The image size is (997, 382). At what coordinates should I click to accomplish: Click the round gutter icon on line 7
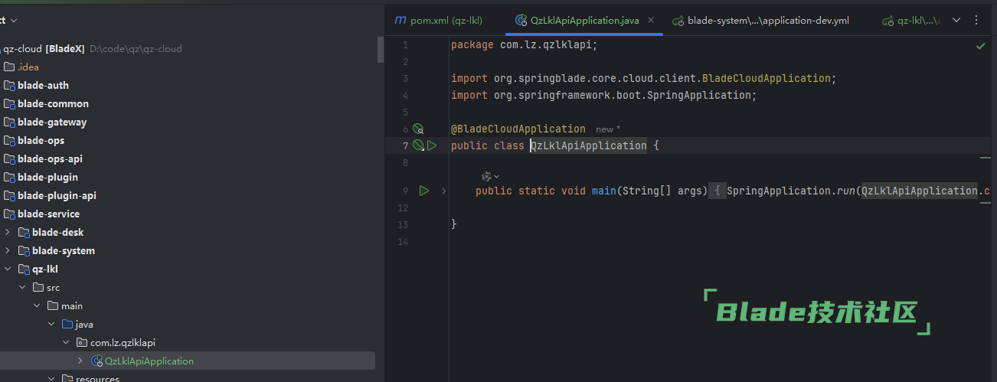click(x=418, y=145)
